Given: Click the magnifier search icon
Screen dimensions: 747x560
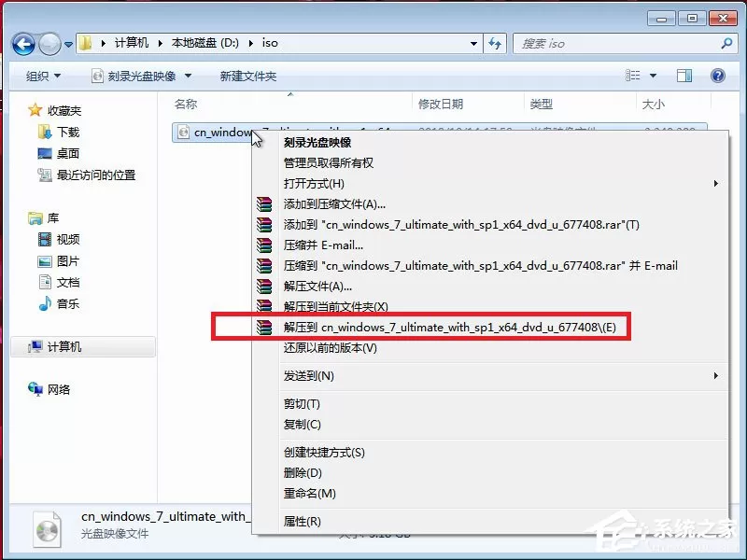Looking at the screenshot, I should tap(726, 44).
